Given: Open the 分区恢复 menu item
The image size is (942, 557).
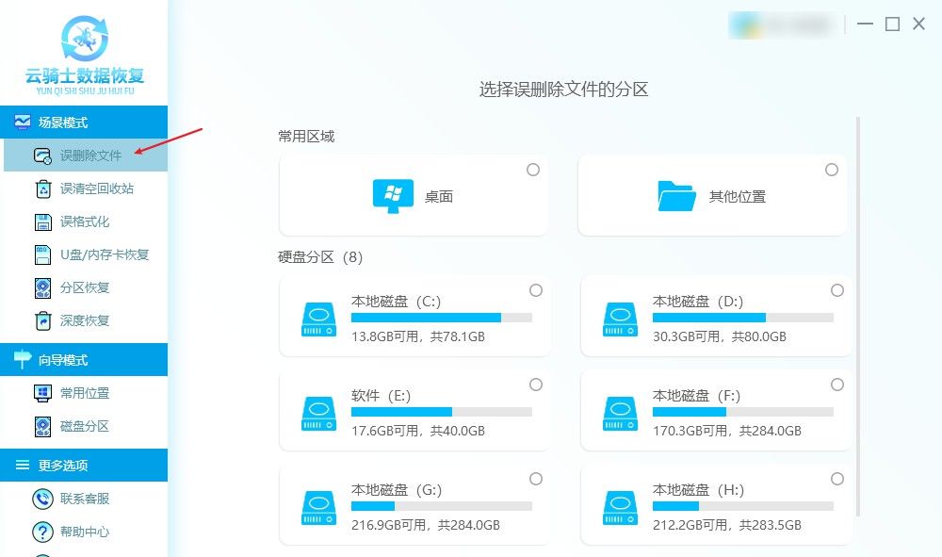Looking at the screenshot, I should pyautogui.click(x=86, y=287).
